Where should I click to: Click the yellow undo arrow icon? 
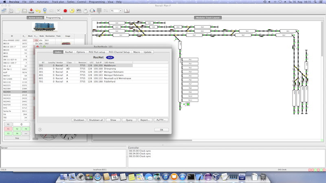coord(38,11)
